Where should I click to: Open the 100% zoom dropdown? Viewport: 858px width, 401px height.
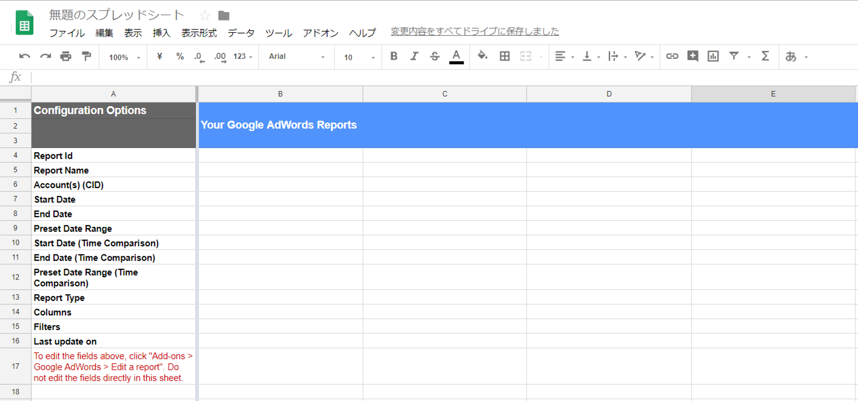[124, 57]
